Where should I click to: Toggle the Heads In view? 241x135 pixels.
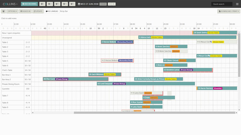(26, 11)
